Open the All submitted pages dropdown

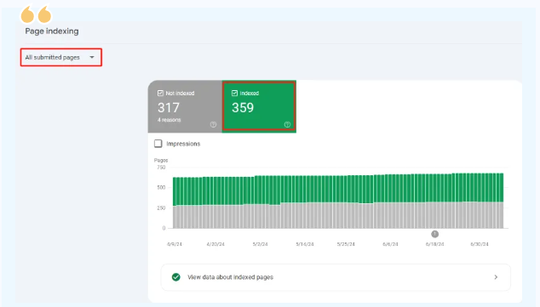pos(61,58)
